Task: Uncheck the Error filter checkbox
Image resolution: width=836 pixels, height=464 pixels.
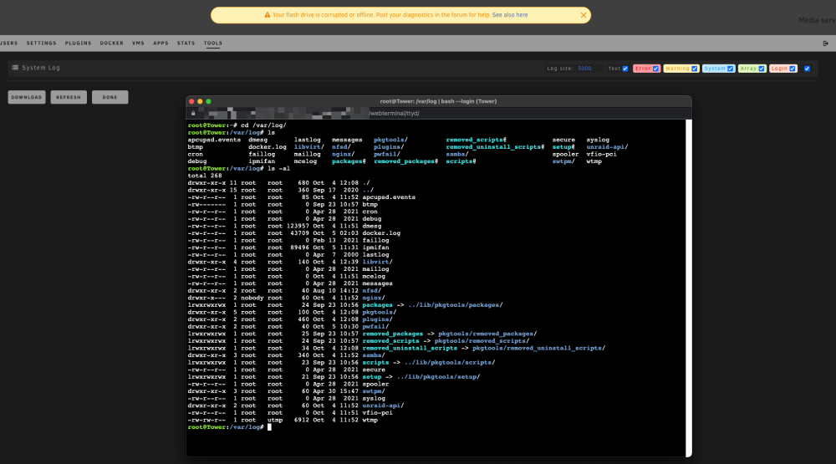Action: (655, 69)
